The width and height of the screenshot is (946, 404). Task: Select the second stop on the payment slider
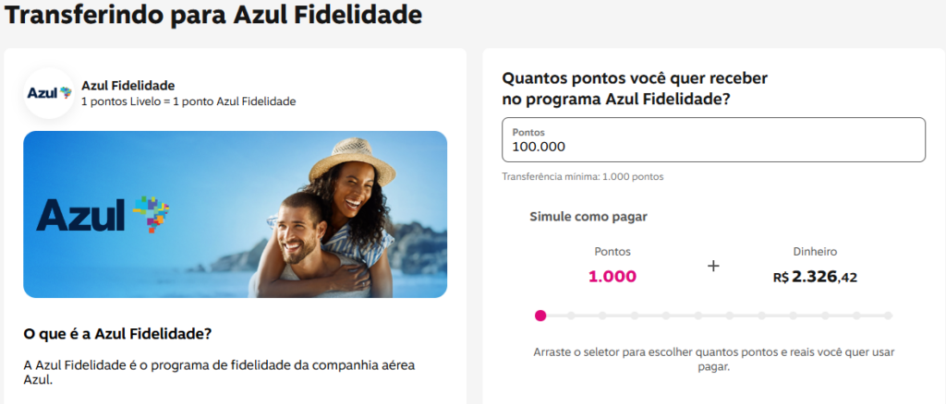(572, 315)
